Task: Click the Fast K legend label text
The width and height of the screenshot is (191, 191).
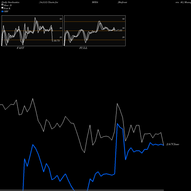Action: [7, 8]
